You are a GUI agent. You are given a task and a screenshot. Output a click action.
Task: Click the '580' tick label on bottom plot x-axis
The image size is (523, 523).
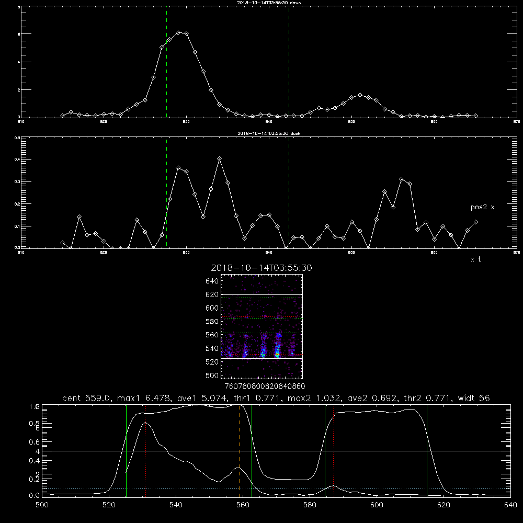point(310,505)
